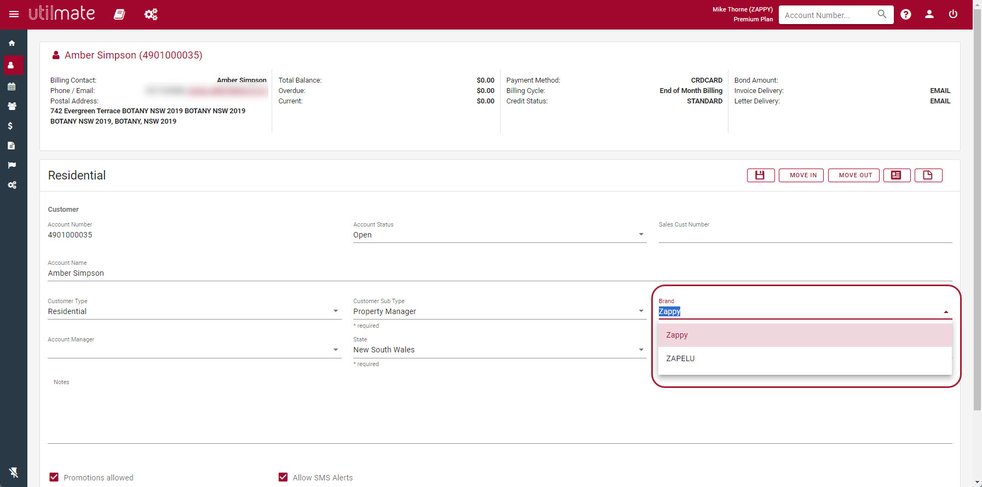This screenshot has width=982, height=487.
Task: Click the Total Balance $0.00 value
Action: [x=485, y=80]
